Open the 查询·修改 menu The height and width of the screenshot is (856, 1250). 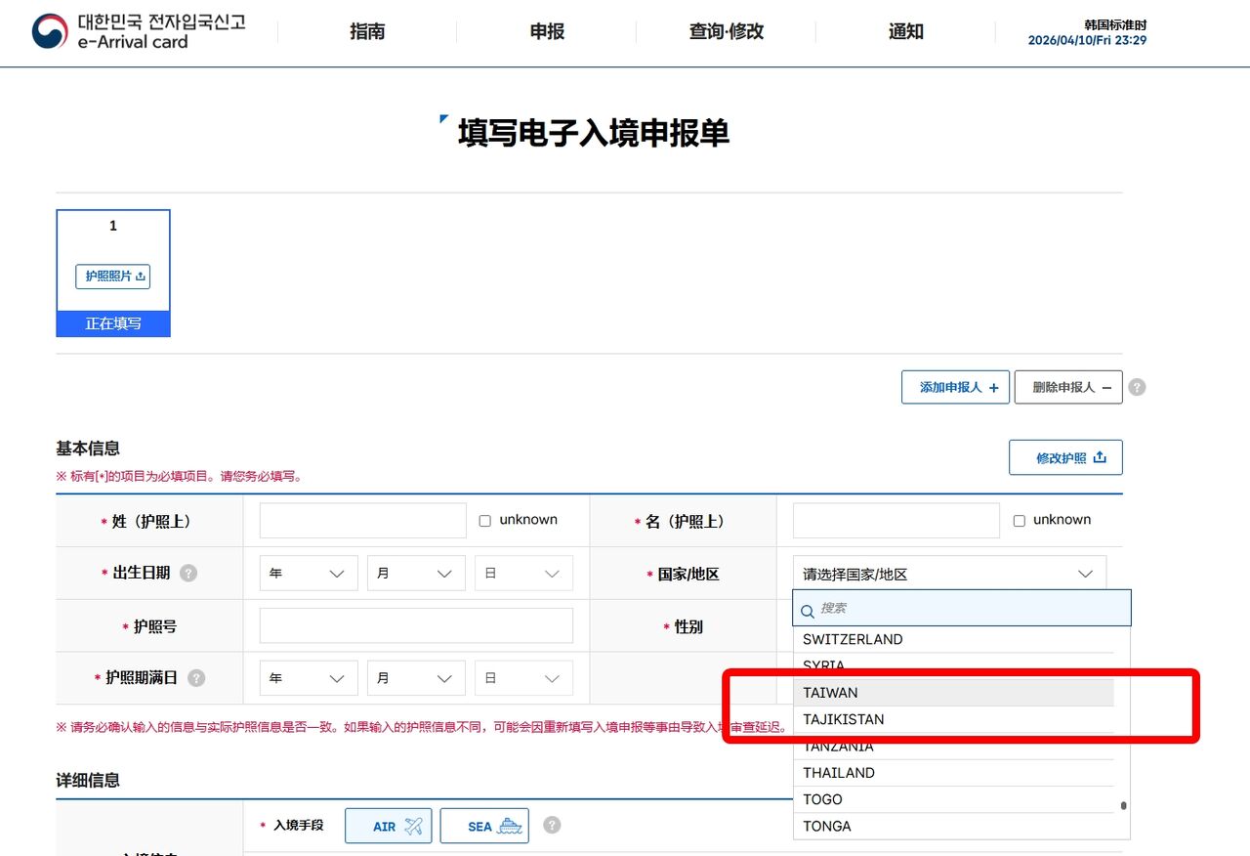coord(726,31)
